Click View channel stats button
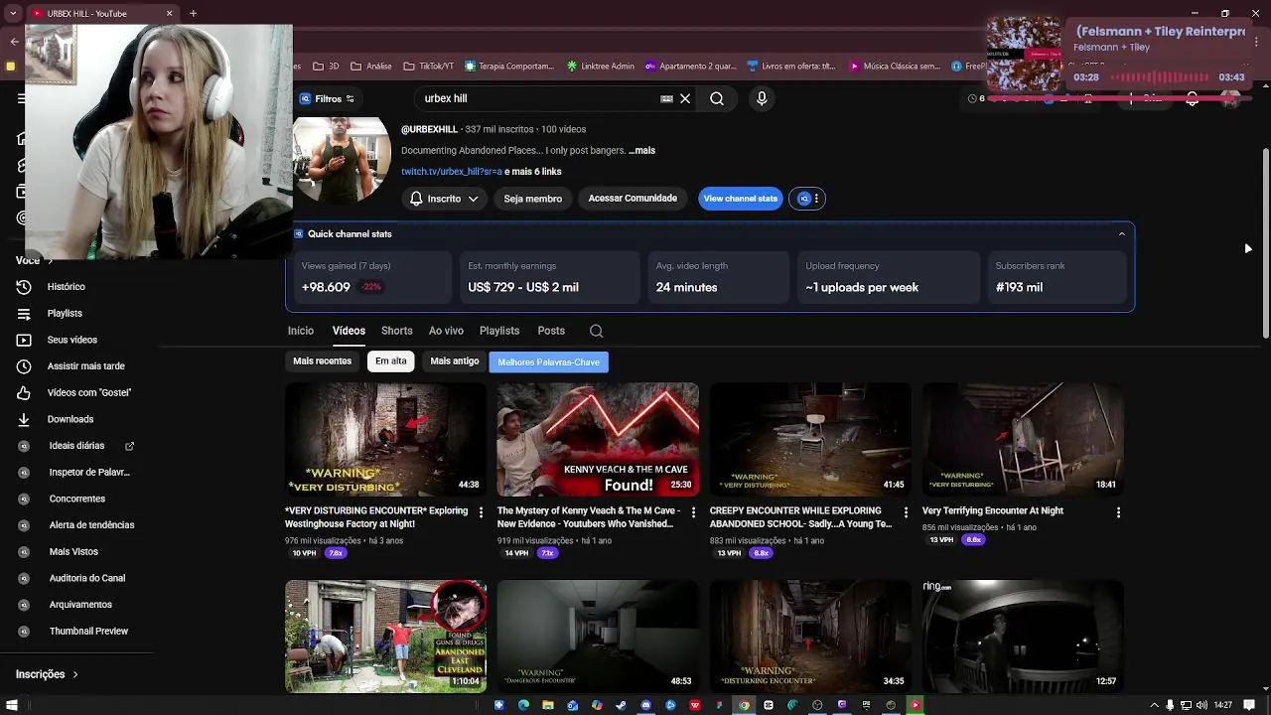This screenshot has height=715, width=1271. [741, 199]
